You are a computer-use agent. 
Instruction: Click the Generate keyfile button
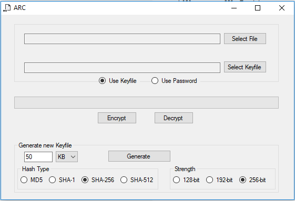tap(139, 156)
